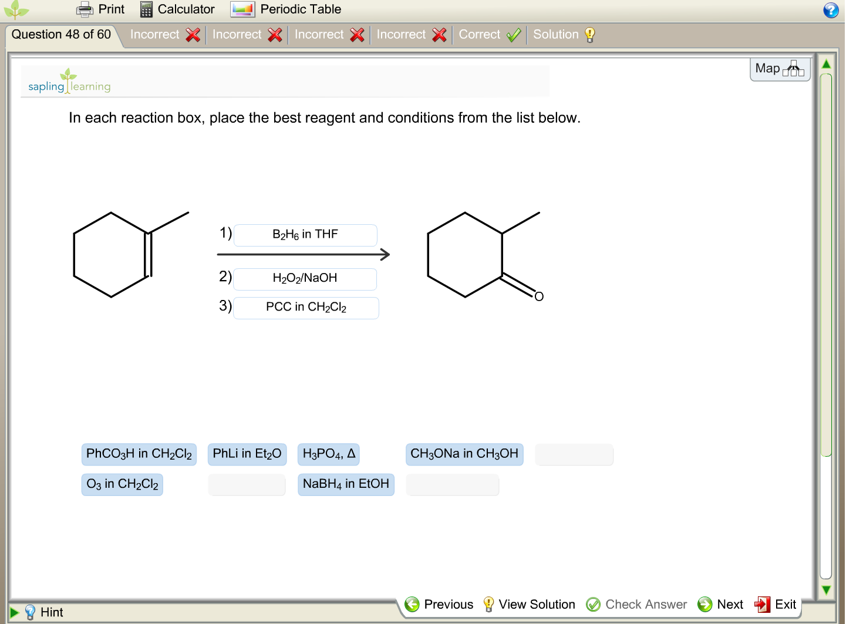Click the lightbulb beside View Solution

487,604
